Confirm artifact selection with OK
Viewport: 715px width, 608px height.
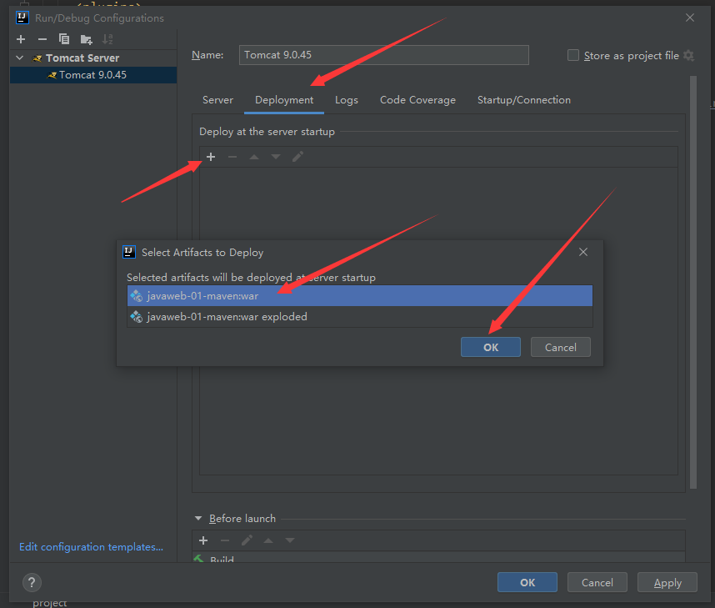[491, 347]
